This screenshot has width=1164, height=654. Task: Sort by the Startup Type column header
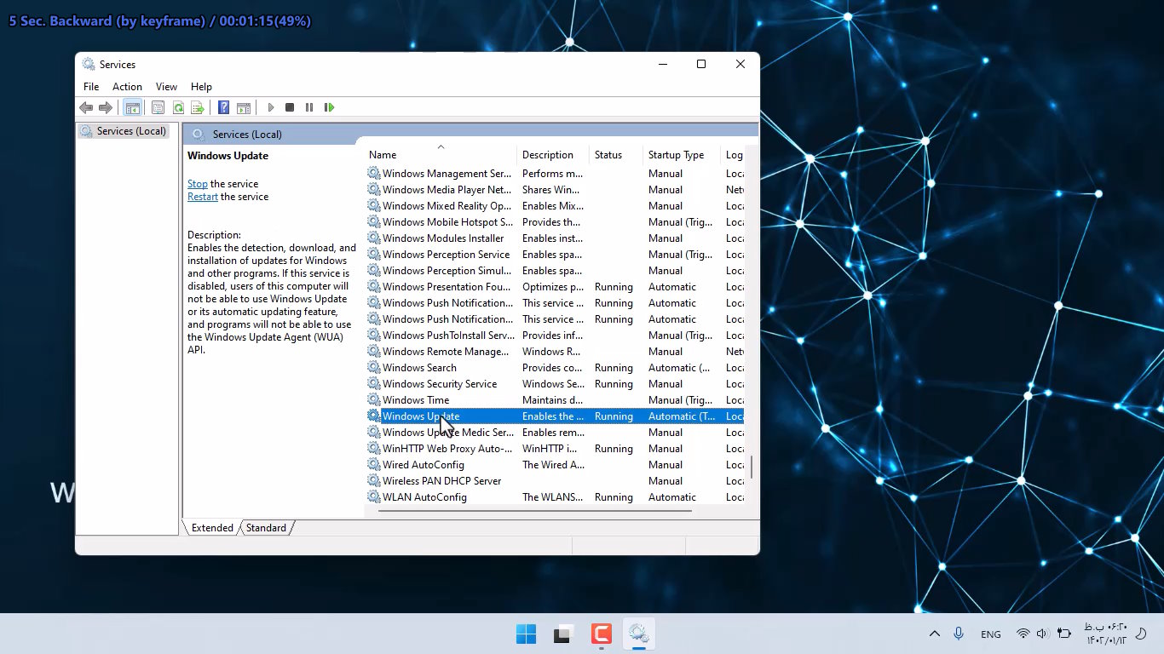pos(682,155)
